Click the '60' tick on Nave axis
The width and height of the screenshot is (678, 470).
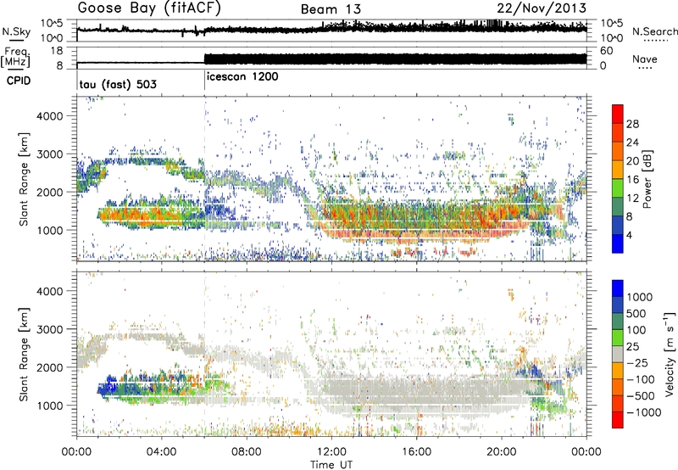click(607, 51)
